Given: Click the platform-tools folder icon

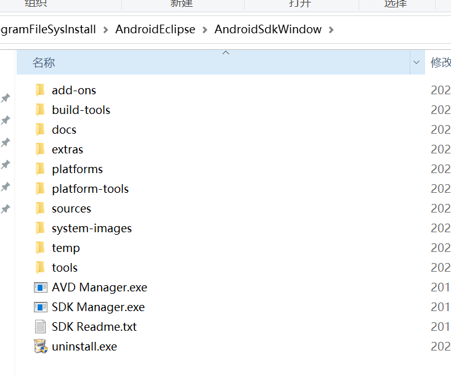Looking at the screenshot, I should pos(40,188).
